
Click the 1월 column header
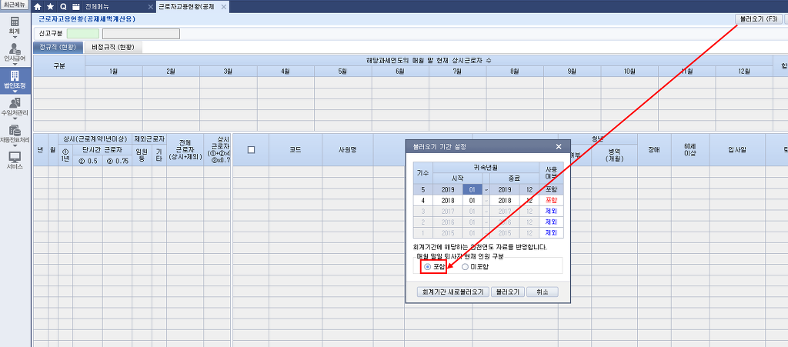pyautogui.click(x=114, y=72)
